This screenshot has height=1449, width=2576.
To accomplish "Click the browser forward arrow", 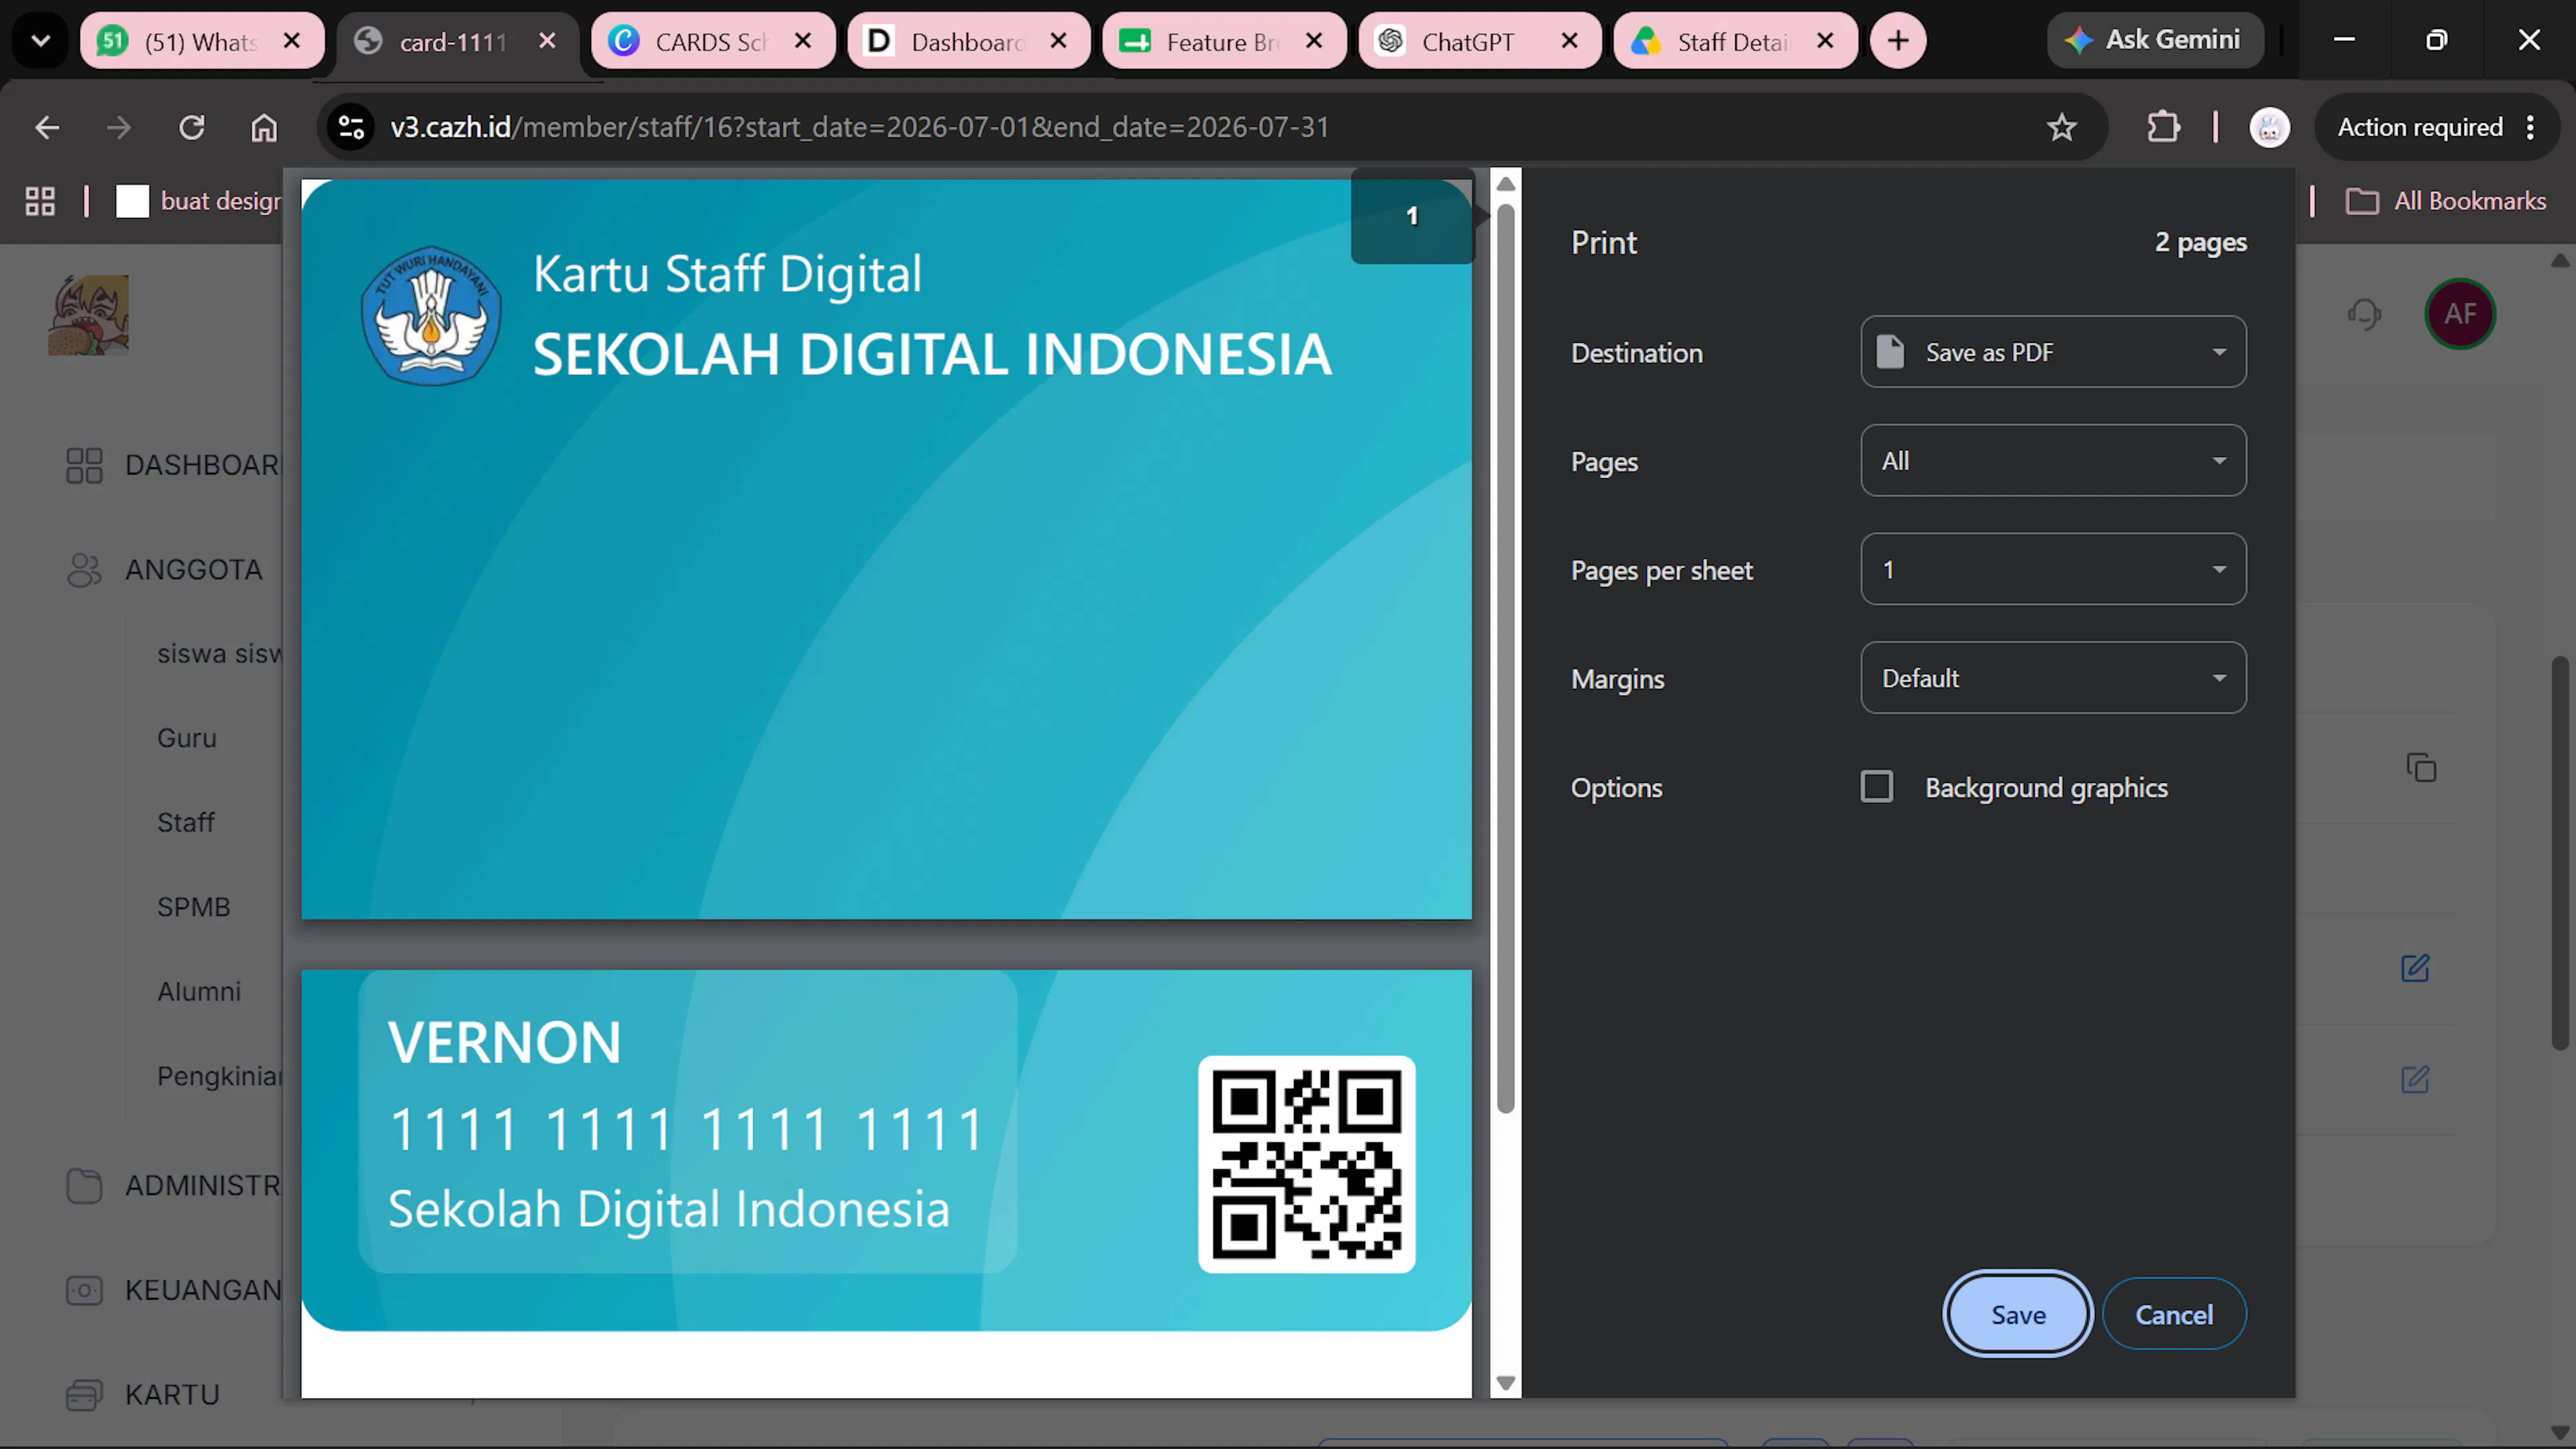I will tap(119, 127).
